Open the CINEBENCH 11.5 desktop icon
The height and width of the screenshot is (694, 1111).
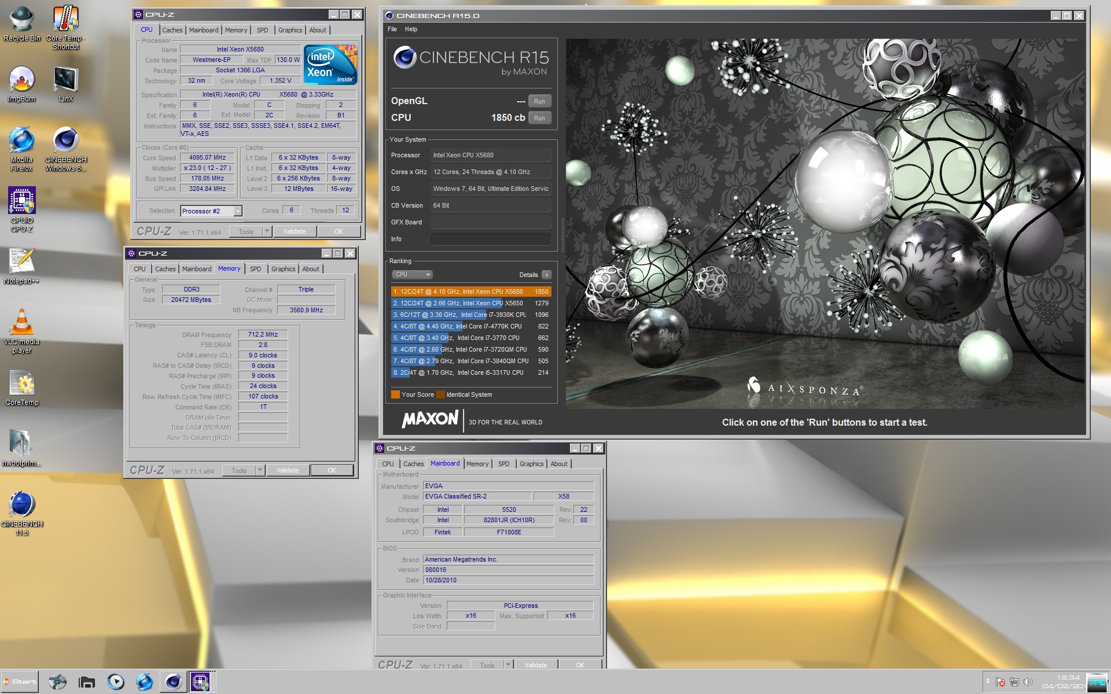click(22, 513)
